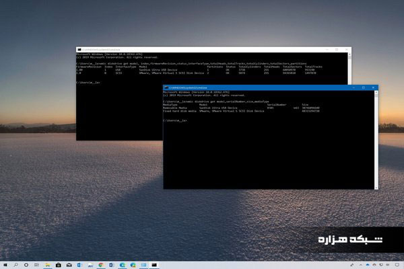Click 'SanDisk Ultra USB Device' in front window
The width and height of the screenshot is (404, 269).
click(x=218, y=108)
